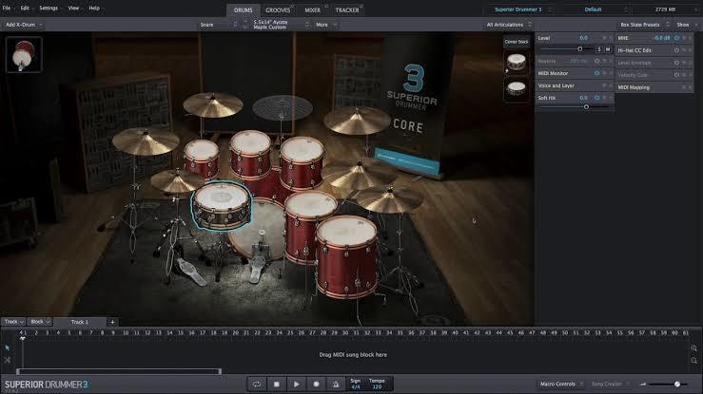Open the Snare instrument selector
Viewport: 703px width, 394px height.
(219, 25)
